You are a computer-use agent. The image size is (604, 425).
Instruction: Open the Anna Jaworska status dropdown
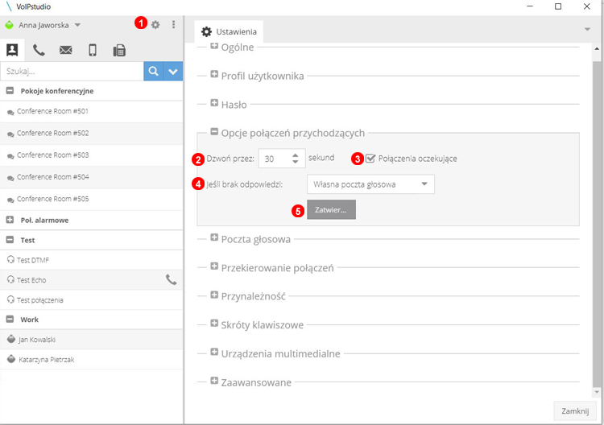[x=77, y=25]
